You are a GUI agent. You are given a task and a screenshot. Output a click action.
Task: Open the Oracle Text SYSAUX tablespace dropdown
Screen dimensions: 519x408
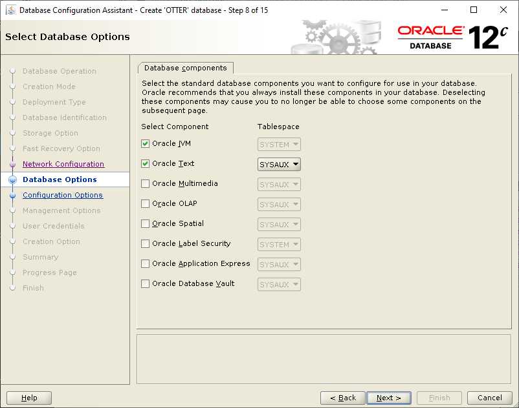tap(279, 165)
